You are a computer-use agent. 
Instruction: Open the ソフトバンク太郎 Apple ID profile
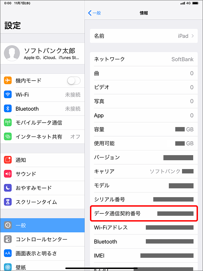click(42, 54)
